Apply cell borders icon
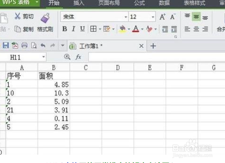The image size is (225, 163). (x=93, y=29)
